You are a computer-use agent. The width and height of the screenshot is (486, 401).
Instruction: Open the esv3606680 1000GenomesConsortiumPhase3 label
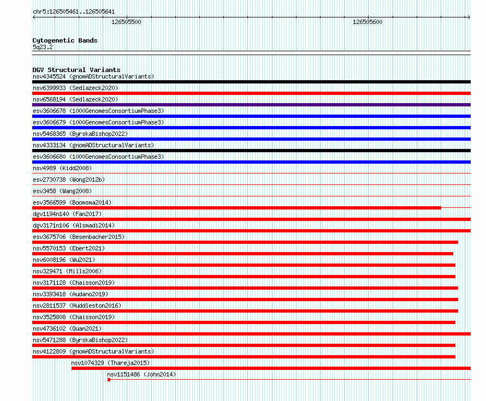[98, 157]
